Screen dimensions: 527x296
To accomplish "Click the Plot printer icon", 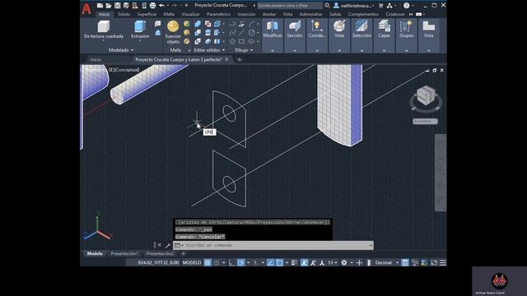I will click(x=152, y=6).
